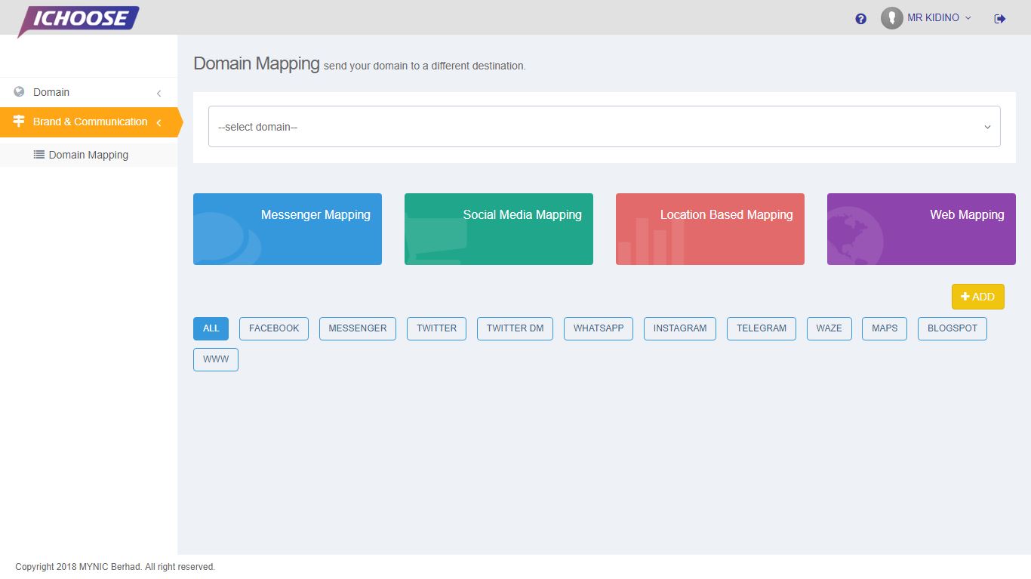
Task: Open the Social Media Mapping card
Action: (499, 229)
